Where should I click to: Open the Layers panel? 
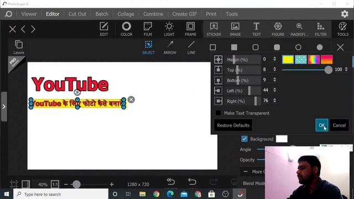coord(18,47)
